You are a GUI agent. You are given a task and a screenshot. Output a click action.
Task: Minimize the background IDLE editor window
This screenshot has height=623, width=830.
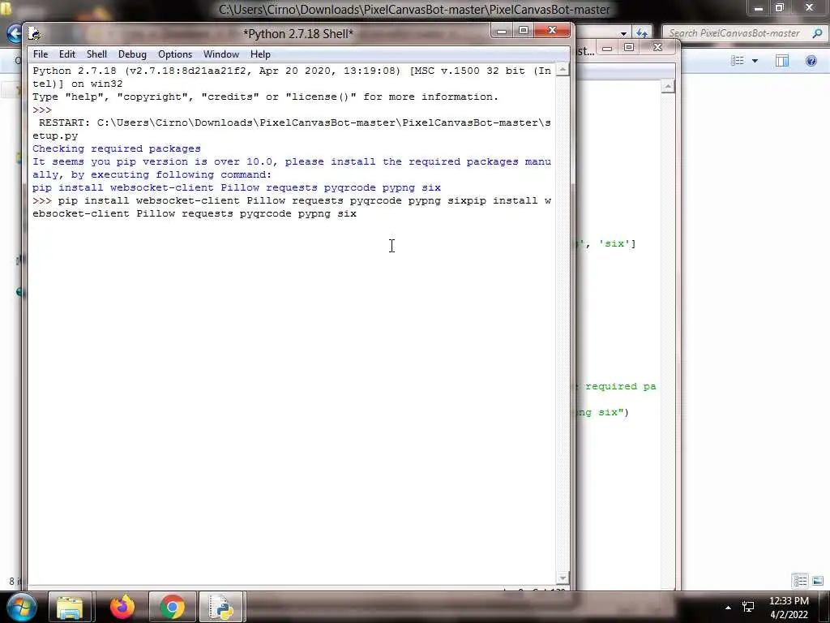[x=607, y=48]
